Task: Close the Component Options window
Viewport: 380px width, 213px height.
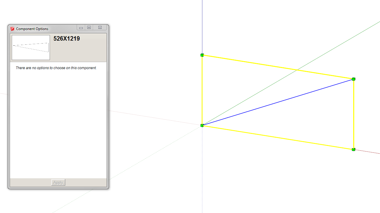Action: coord(100,28)
